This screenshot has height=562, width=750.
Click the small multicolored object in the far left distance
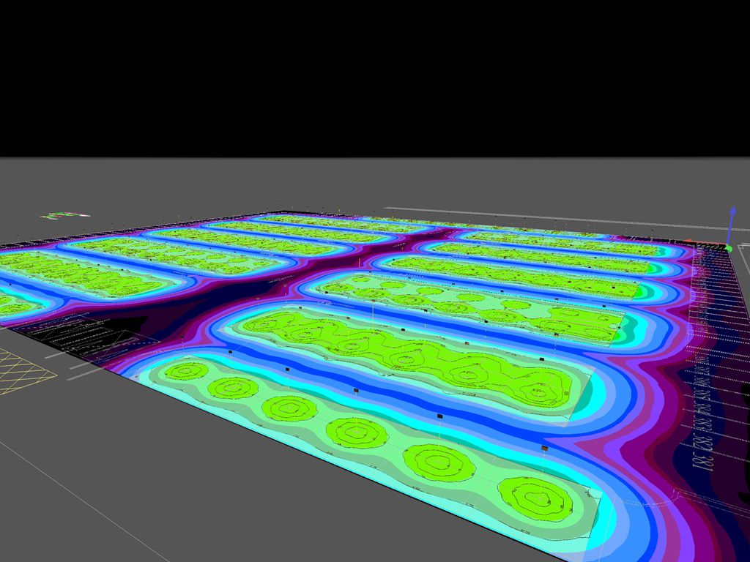[66, 216]
